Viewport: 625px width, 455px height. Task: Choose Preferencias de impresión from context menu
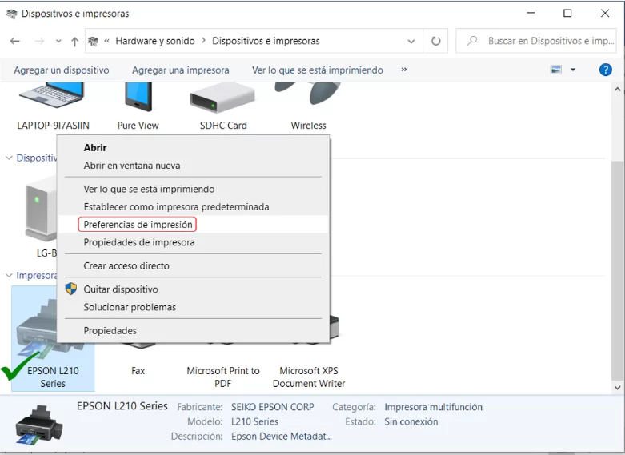coord(138,225)
